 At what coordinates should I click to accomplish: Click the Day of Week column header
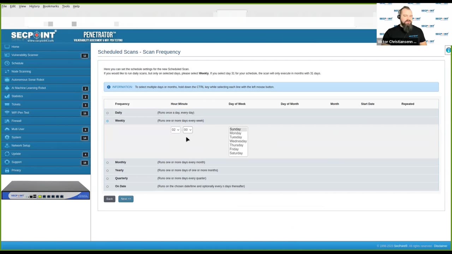(237, 104)
